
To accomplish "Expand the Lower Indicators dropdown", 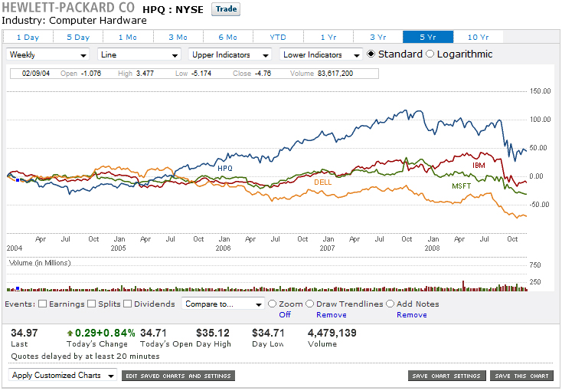I will coord(321,54).
